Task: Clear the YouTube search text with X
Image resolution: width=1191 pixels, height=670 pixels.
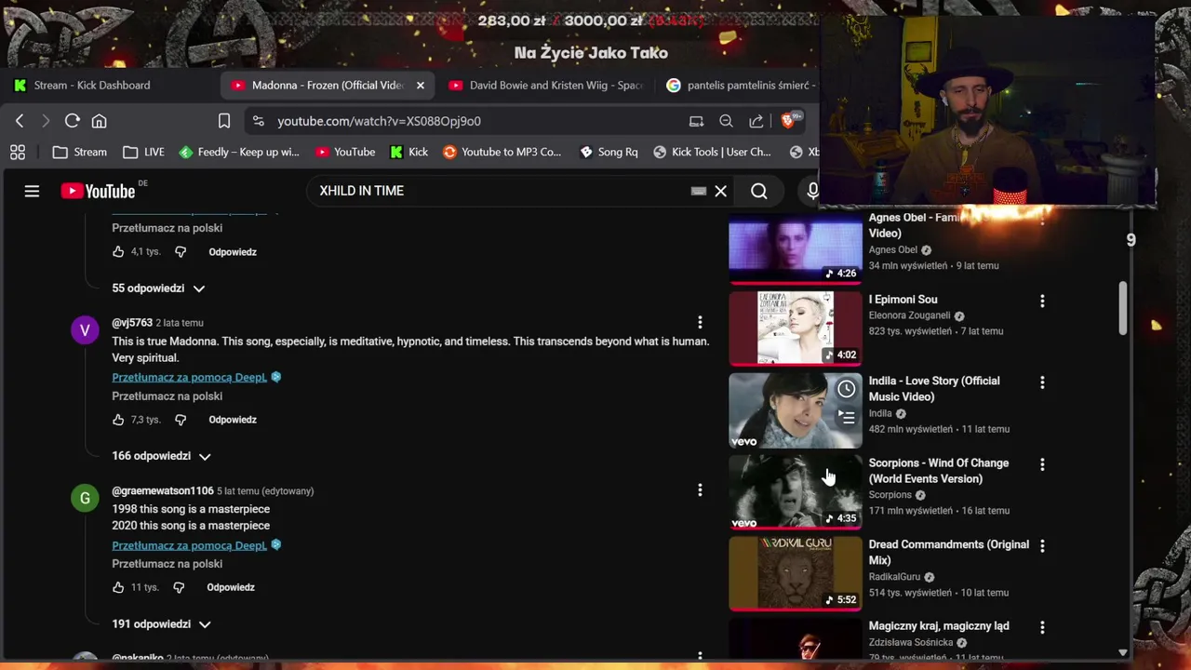Action: (x=720, y=191)
